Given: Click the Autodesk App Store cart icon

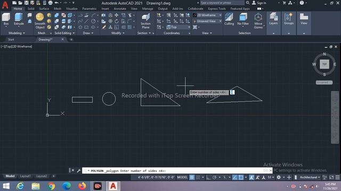Looking at the screenshot, I should click(284, 3).
